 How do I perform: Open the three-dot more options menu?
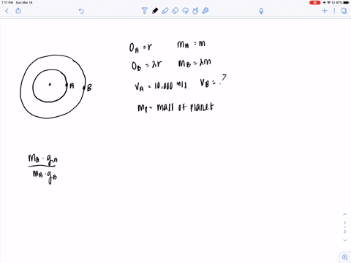tap(334, 11)
